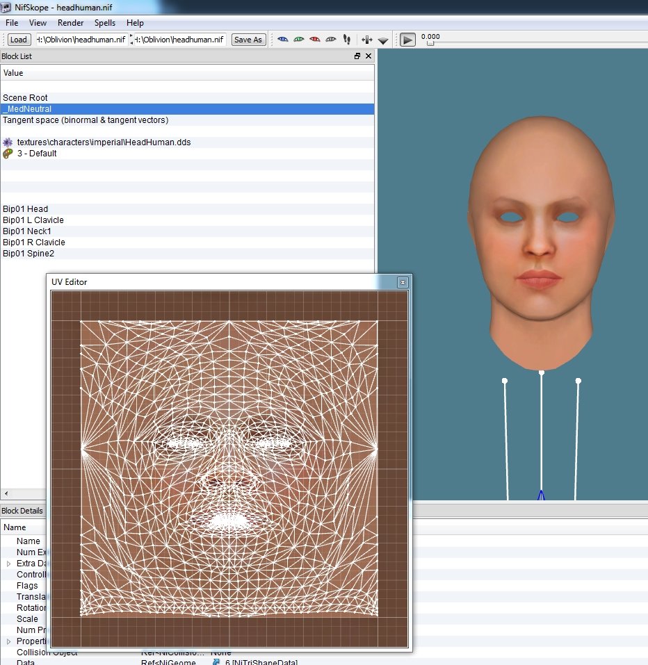Click the purple flower texture icon
This screenshot has width=648, height=665.
point(8,142)
